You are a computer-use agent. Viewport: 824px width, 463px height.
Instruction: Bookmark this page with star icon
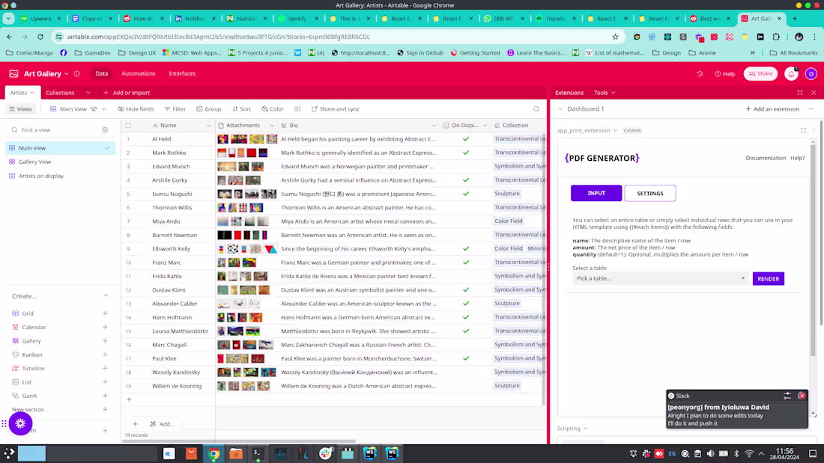click(615, 37)
